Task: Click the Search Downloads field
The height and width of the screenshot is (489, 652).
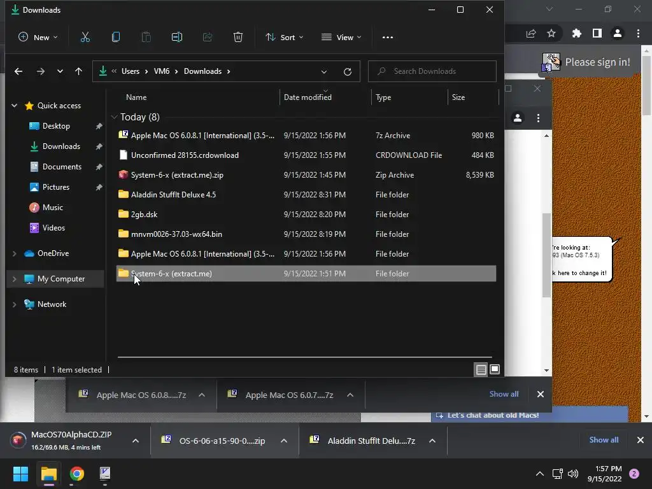Action: [432, 71]
